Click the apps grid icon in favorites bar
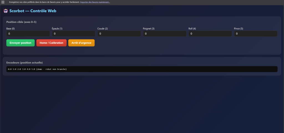This screenshot has height=133, width=284. (3, 2)
